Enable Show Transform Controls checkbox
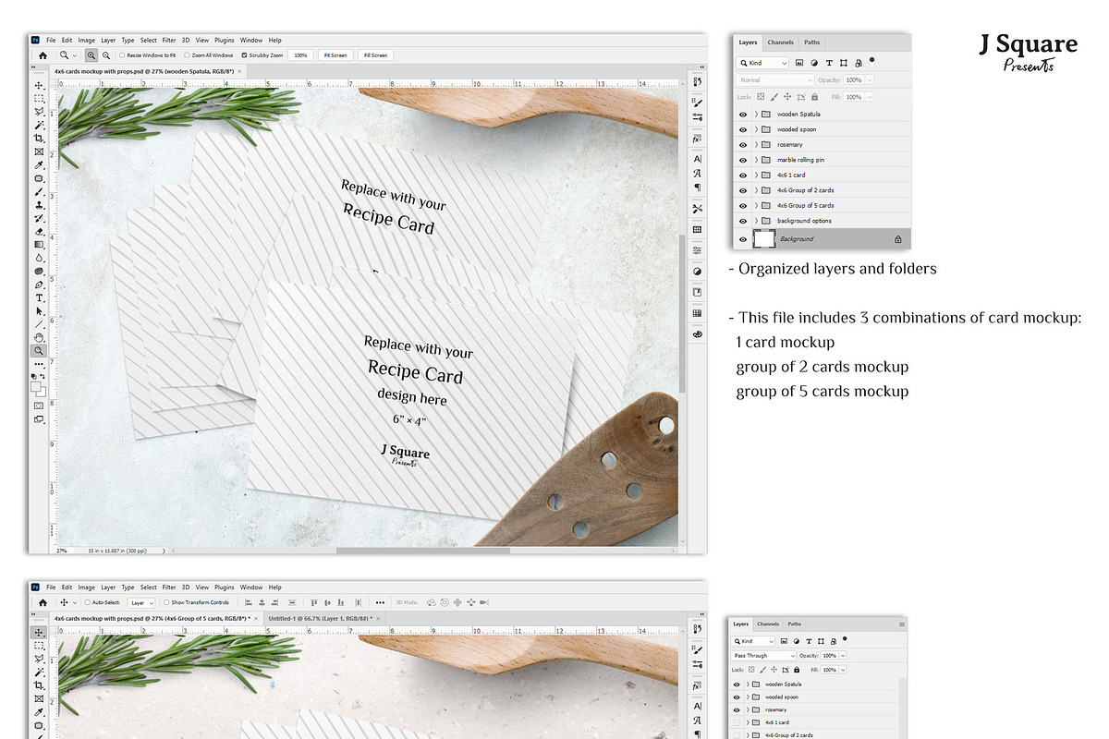Screen dimensions: 1109x739 click(x=166, y=602)
